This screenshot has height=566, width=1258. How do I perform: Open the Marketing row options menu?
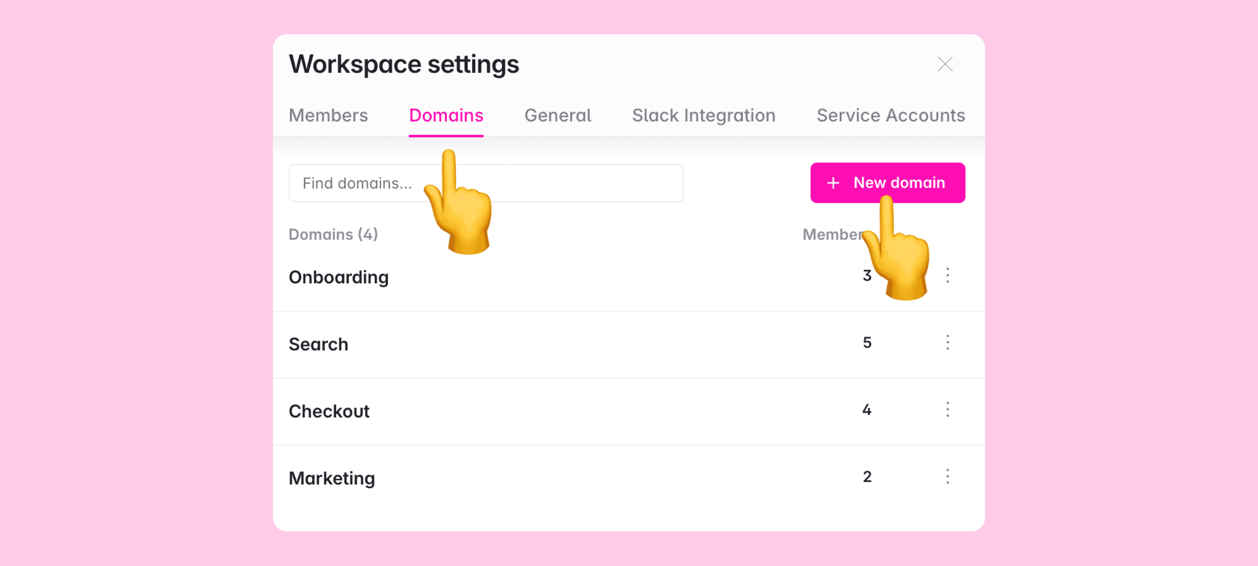947,476
